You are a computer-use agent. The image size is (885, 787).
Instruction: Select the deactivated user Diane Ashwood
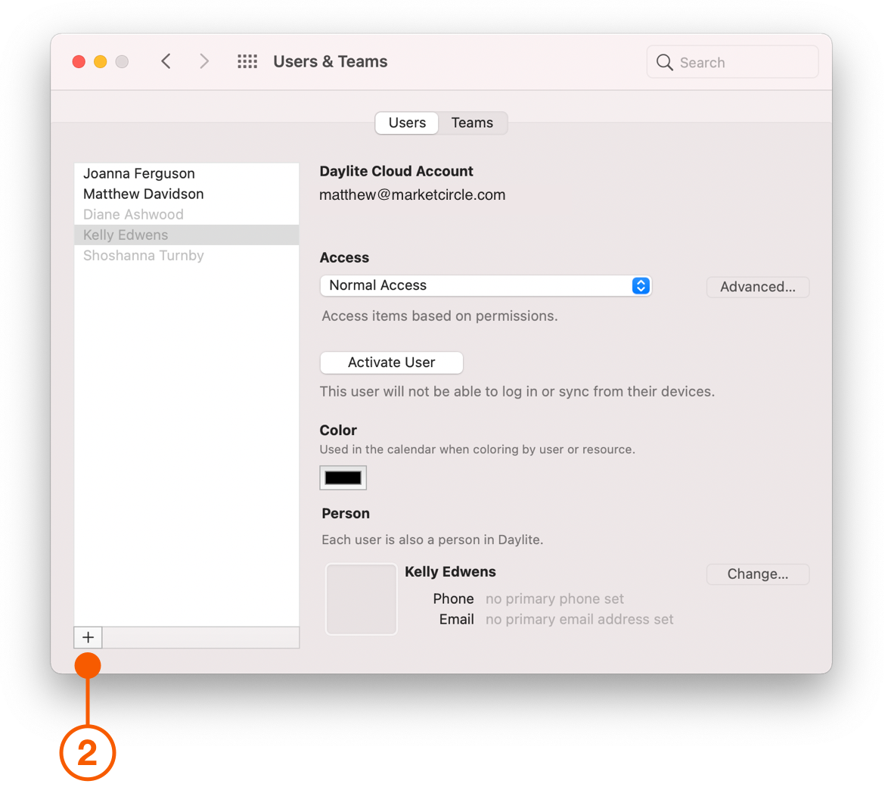click(133, 214)
